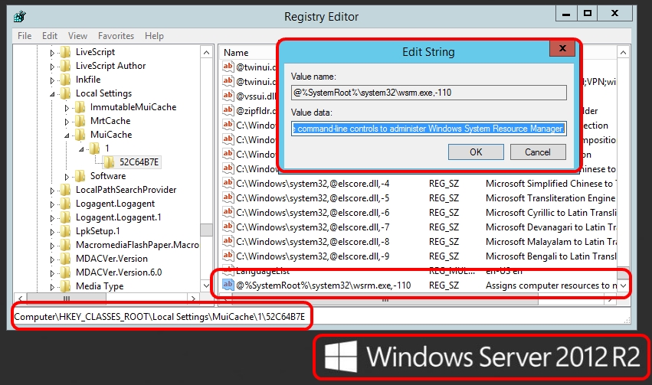Select the 52C64B7E folder icon
This screenshot has height=385, width=652.
point(109,162)
